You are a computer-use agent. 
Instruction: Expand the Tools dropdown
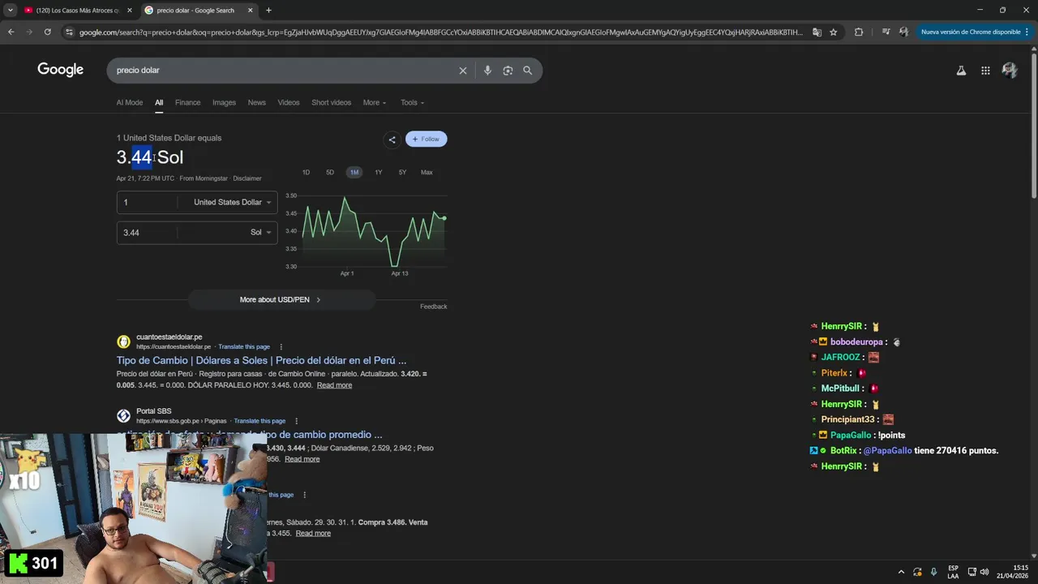pos(412,102)
